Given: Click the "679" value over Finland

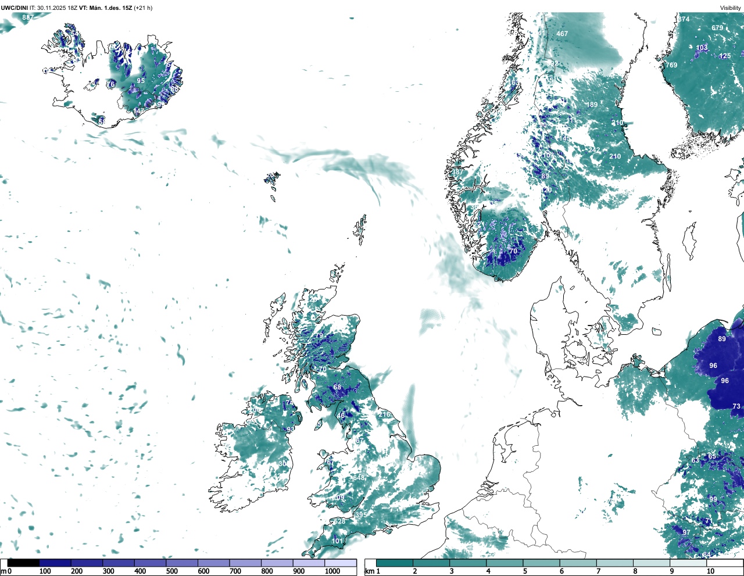Looking at the screenshot, I should tap(717, 28).
